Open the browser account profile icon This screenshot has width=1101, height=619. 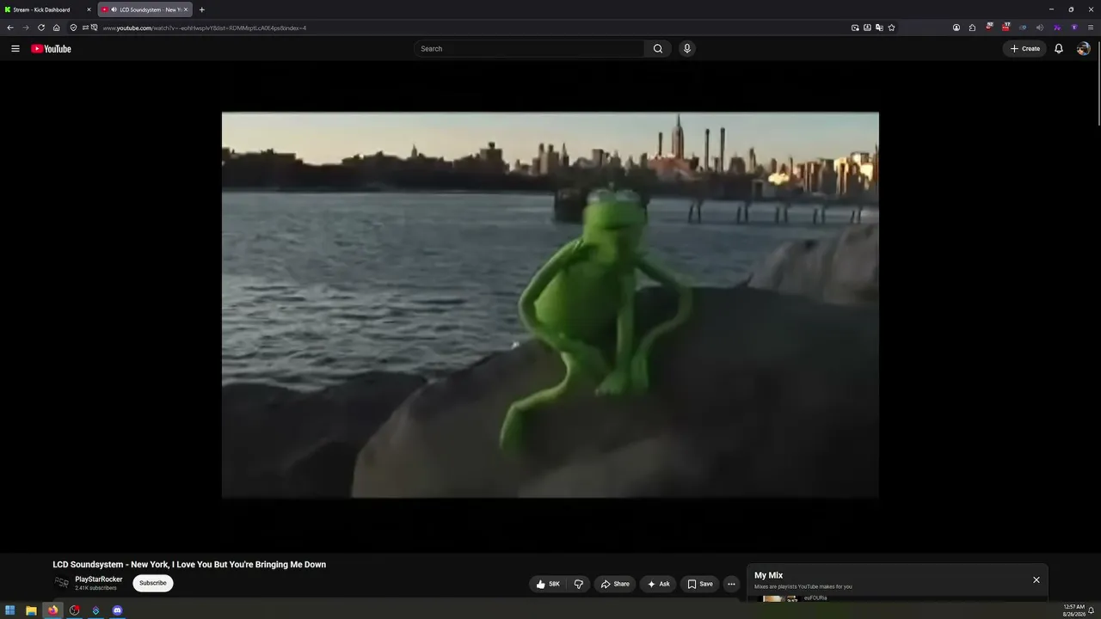pyautogui.click(x=956, y=28)
